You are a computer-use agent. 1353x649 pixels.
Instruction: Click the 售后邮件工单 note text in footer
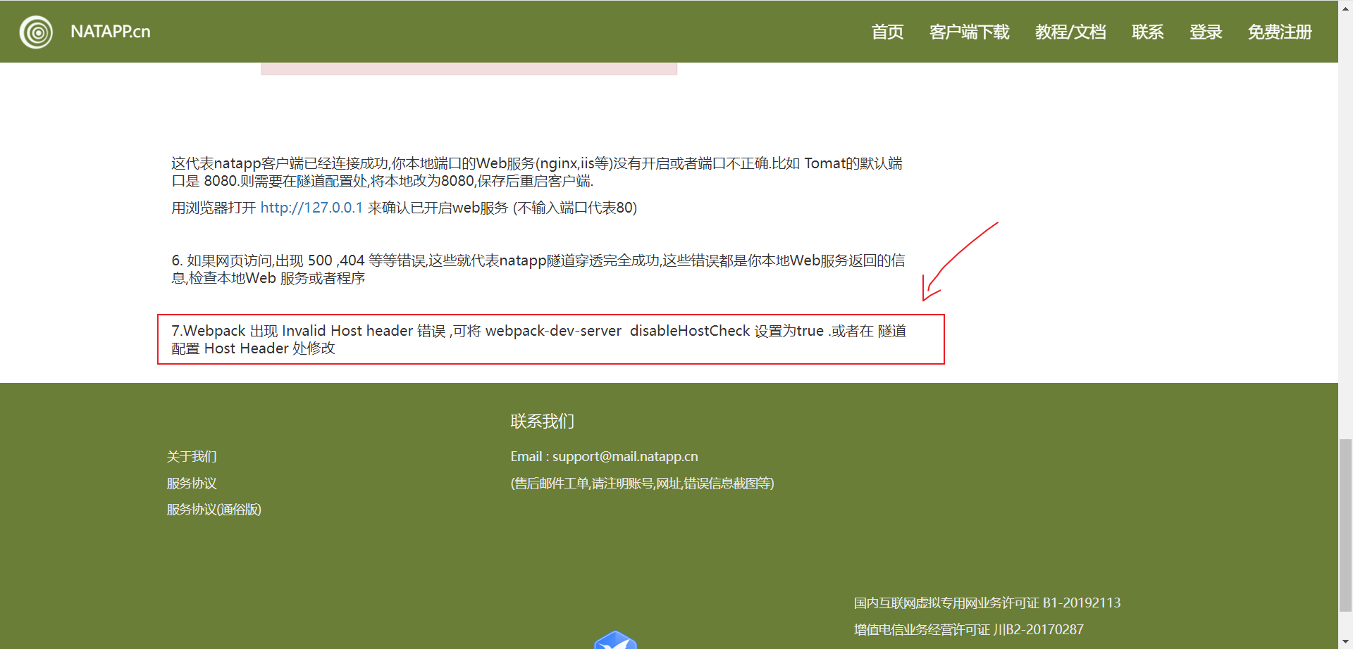pyautogui.click(x=642, y=484)
